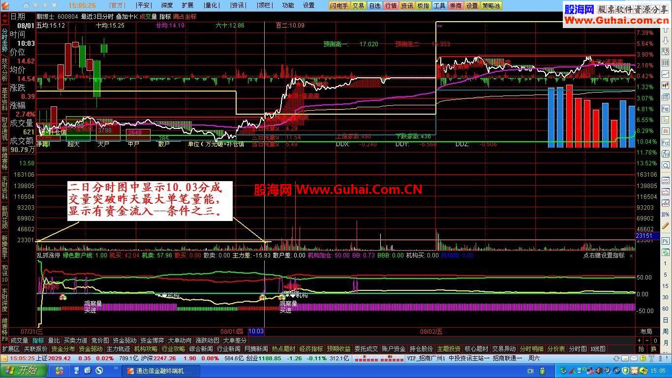672x378 pixels.
Task: Select the 基本资料 left sidebar tab
Action: pos(4,99)
